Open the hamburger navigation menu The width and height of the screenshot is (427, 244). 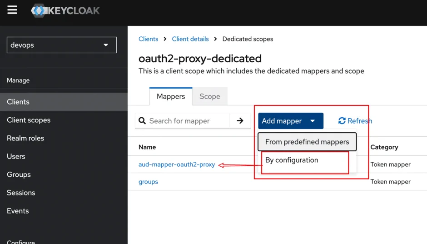pos(12,10)
